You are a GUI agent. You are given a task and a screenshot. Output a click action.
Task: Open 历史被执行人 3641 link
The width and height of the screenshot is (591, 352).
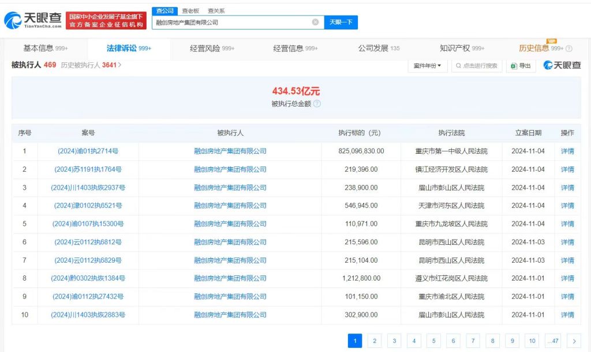click(x=91, y=65)
